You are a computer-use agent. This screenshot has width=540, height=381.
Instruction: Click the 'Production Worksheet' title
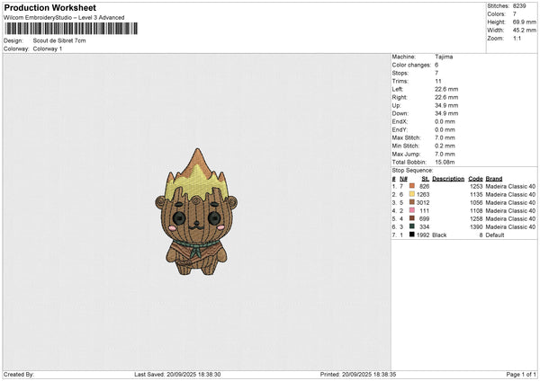[x=49, y=7]
